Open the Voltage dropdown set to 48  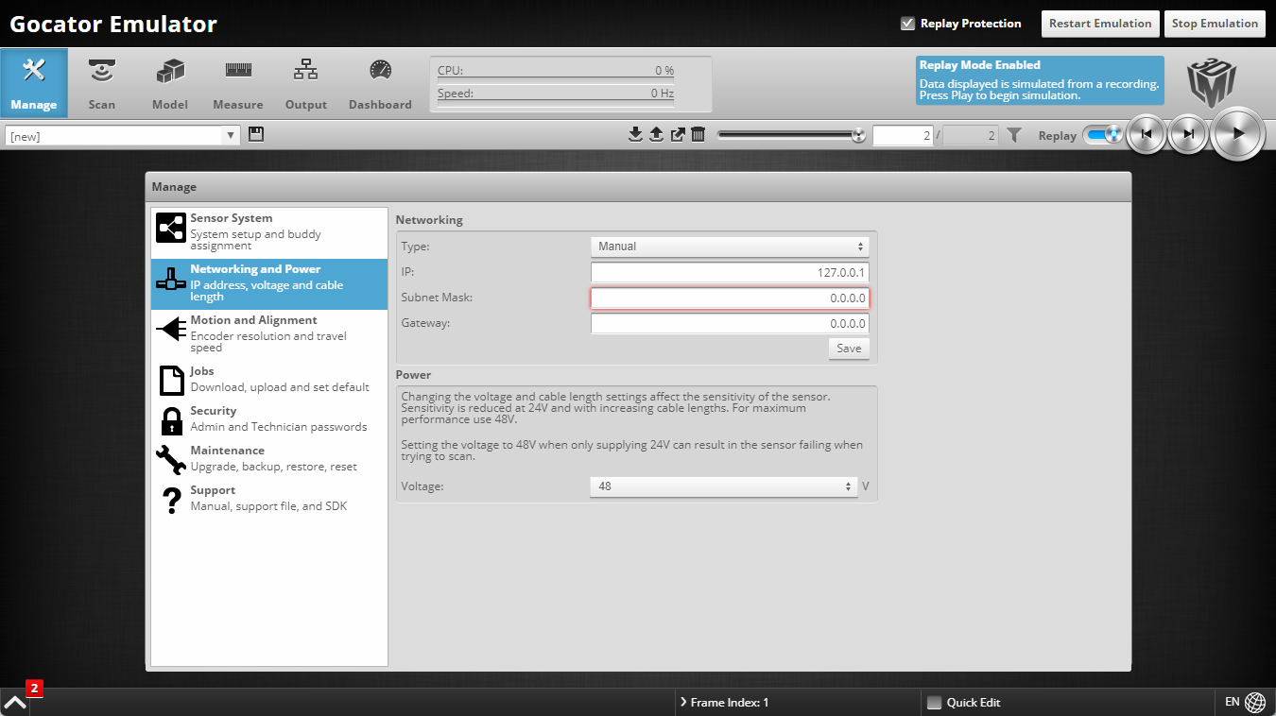[x=723, y=486]
